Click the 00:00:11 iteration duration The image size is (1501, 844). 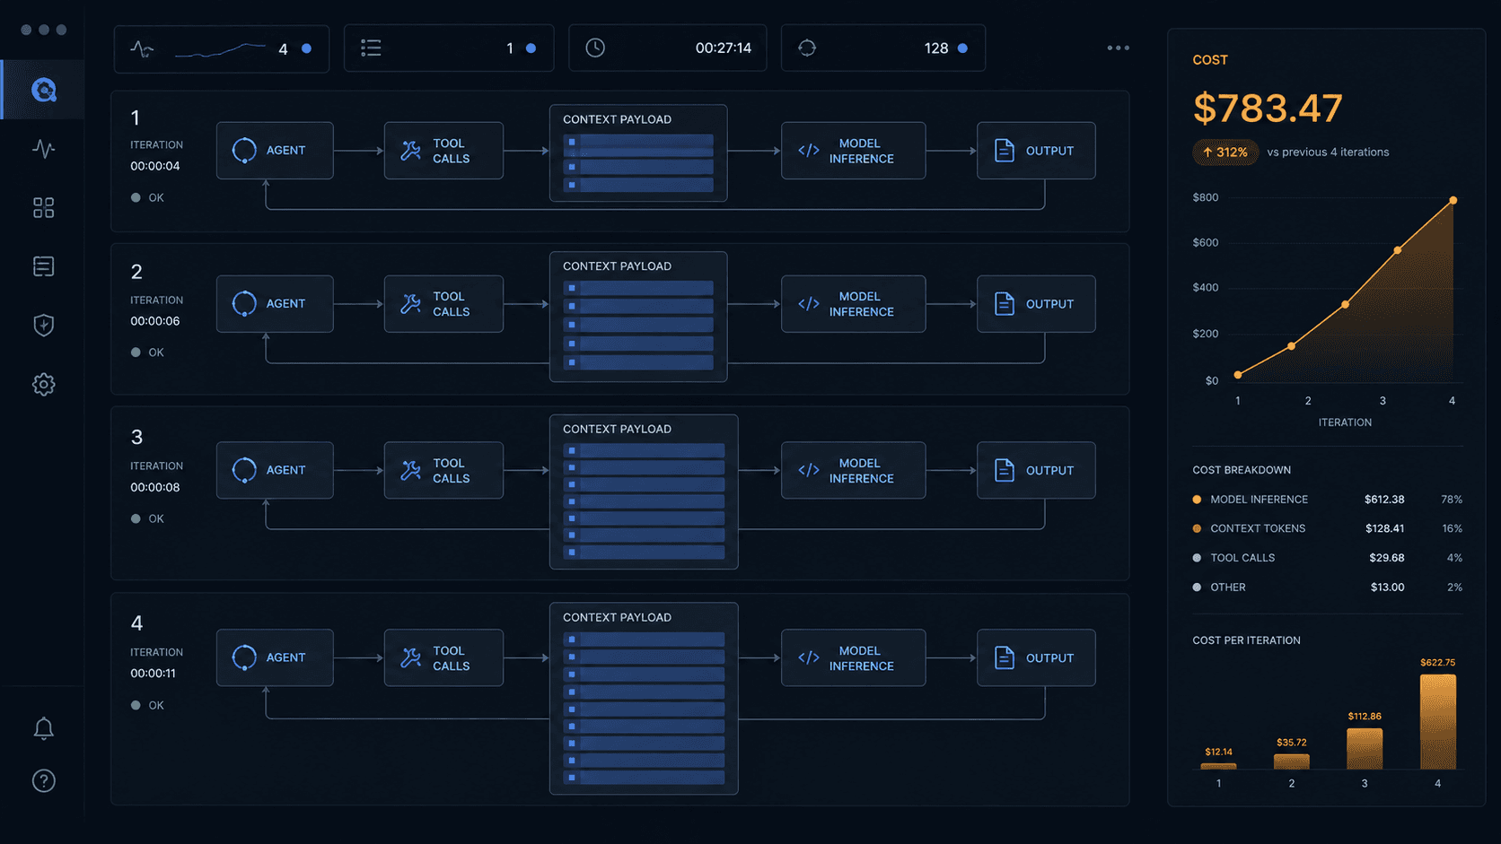[x=154, y=674]
